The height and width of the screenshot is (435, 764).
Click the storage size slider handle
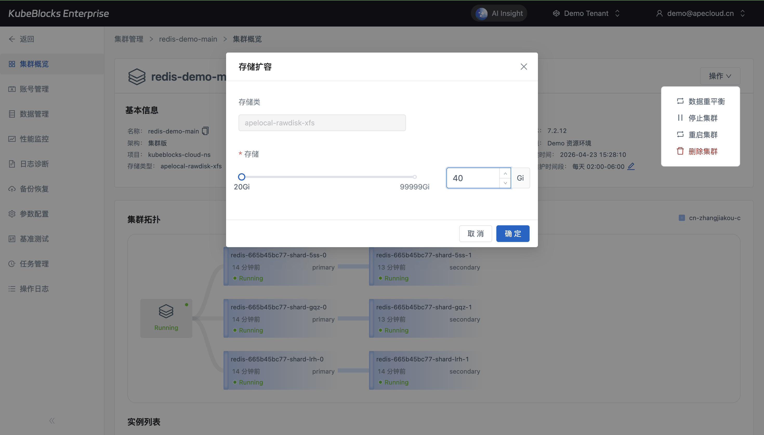242,177
